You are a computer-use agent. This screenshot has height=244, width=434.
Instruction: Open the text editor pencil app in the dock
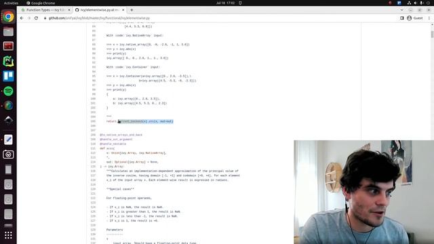coord(8,140)
